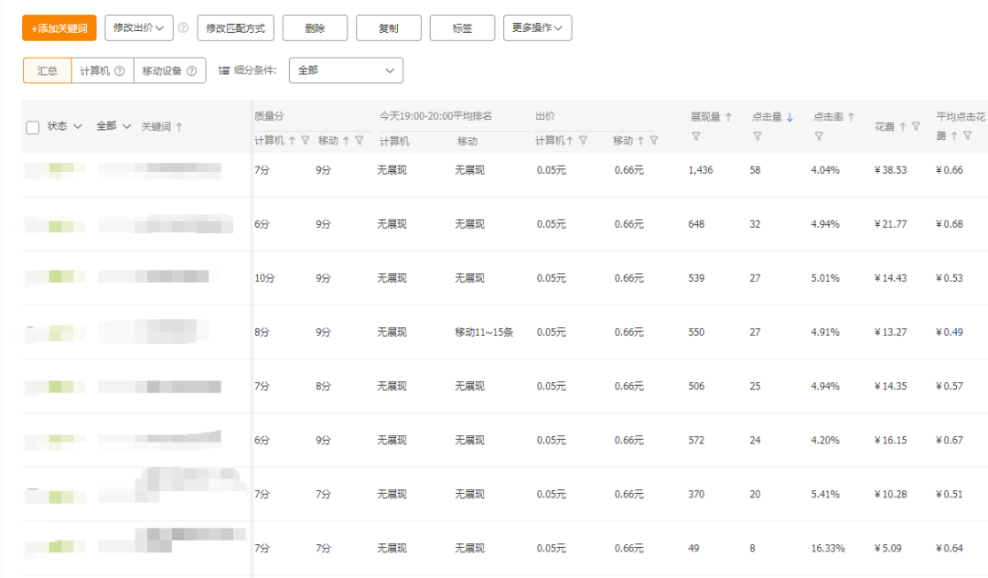988x578 pixels.
Task: Sort keywords by 关键词 arrow
Action: [179, 126]
